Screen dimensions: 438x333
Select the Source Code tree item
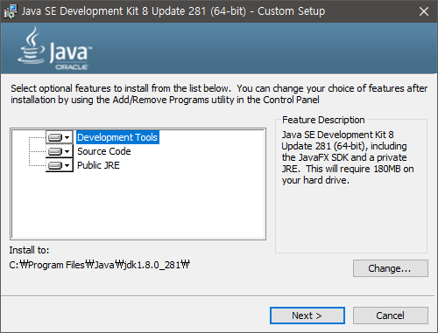coord(104,151)
